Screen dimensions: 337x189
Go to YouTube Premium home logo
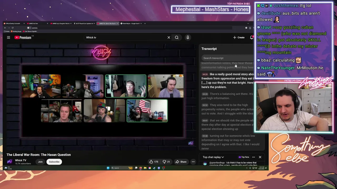23,38
